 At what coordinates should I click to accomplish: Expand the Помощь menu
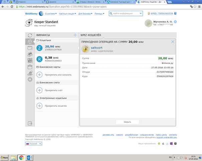click(99, 14)
